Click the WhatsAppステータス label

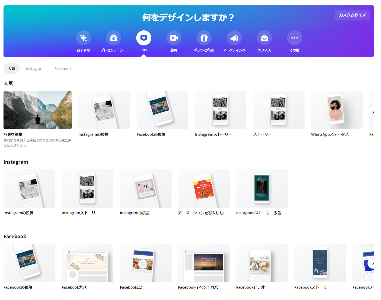(x=330, y=134)
